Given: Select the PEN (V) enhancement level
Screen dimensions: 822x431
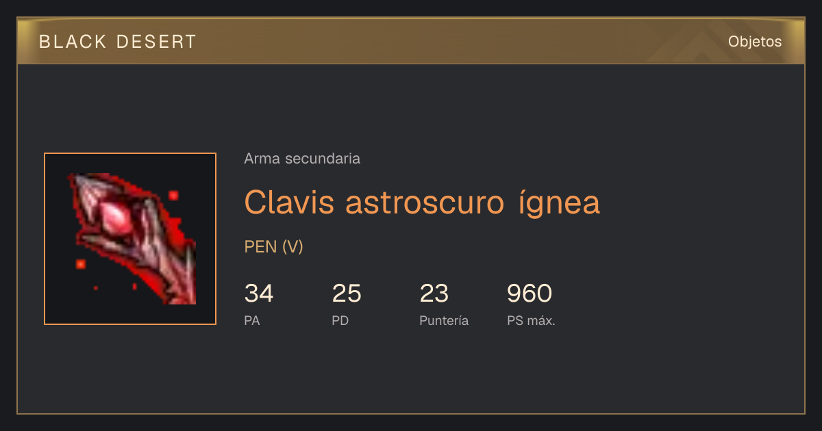Looking at the screenshot, I should [x=273, y=247].
